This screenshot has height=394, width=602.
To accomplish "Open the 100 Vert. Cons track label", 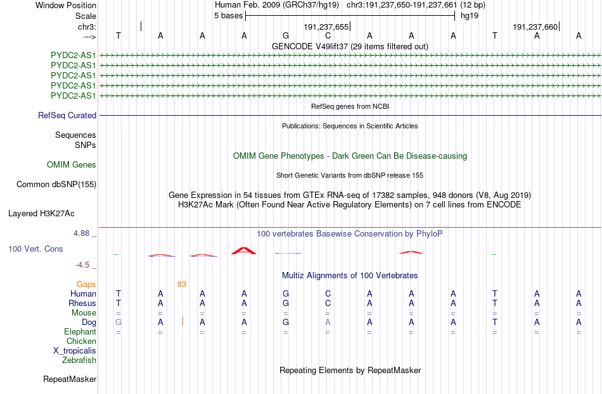I will pos(35,249).
